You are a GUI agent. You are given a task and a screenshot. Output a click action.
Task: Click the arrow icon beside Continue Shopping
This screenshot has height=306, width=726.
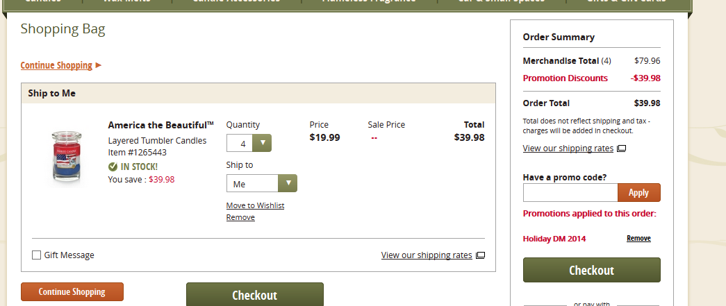point(98,65)
